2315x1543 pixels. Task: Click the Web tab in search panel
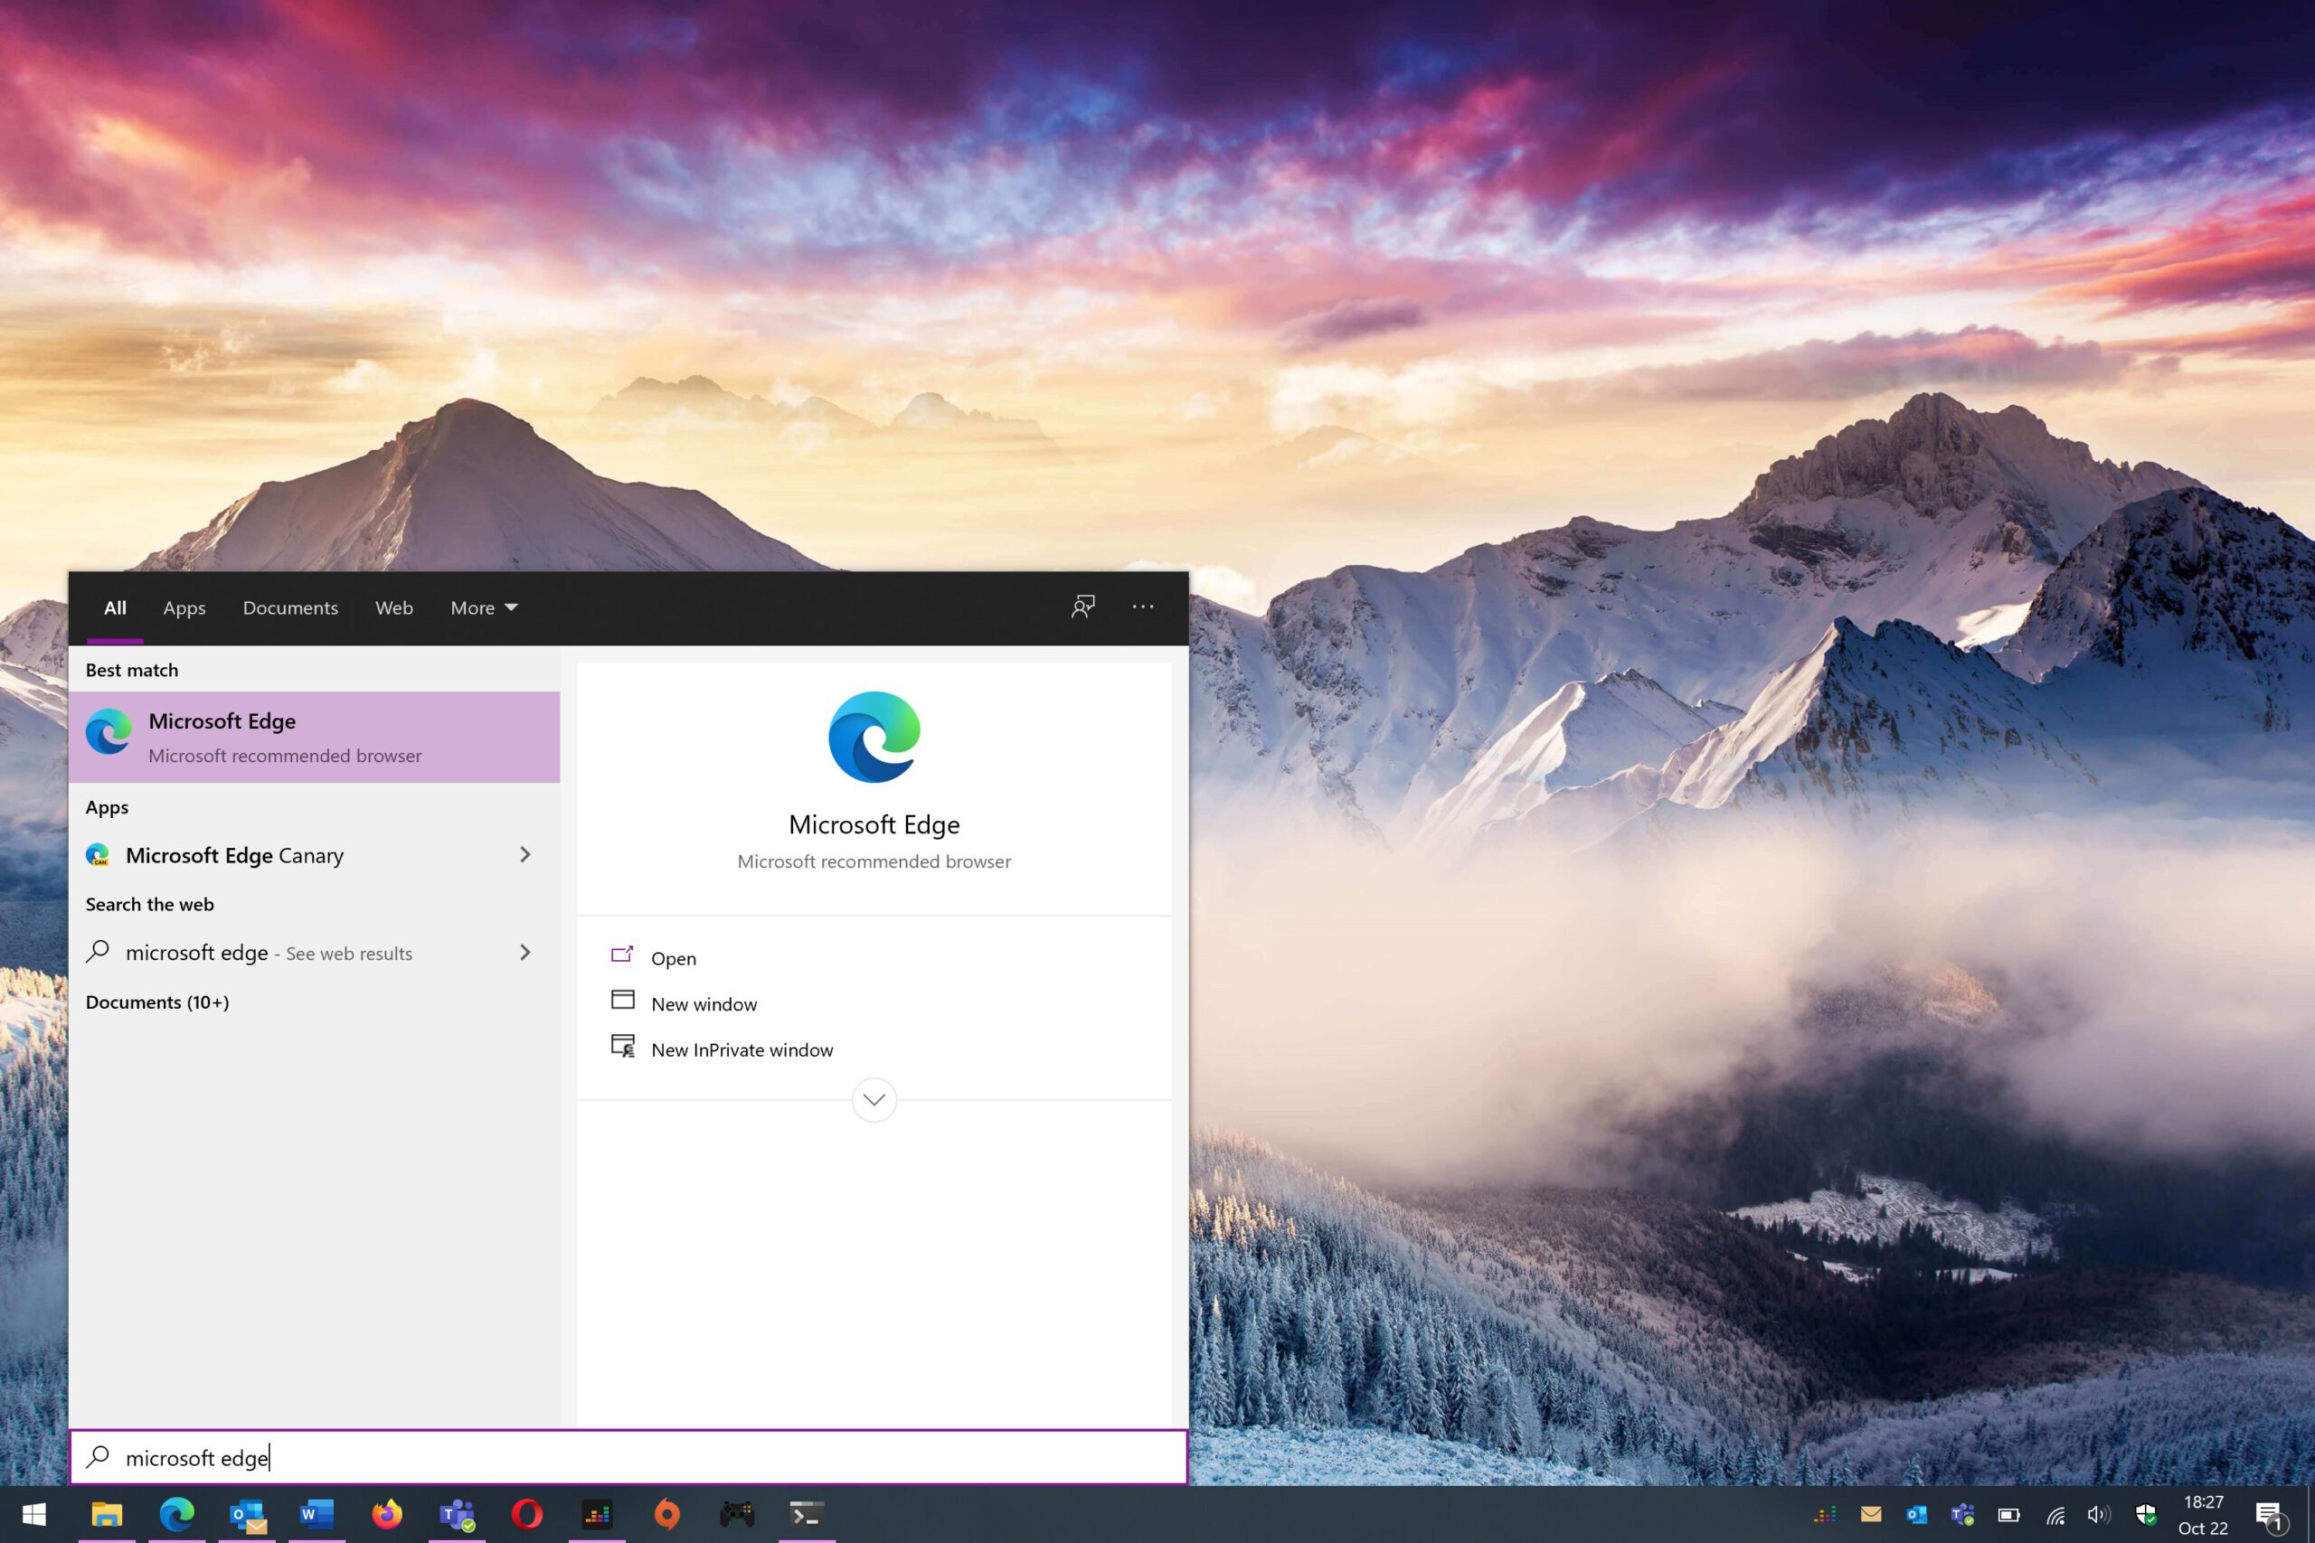(394, 607)
